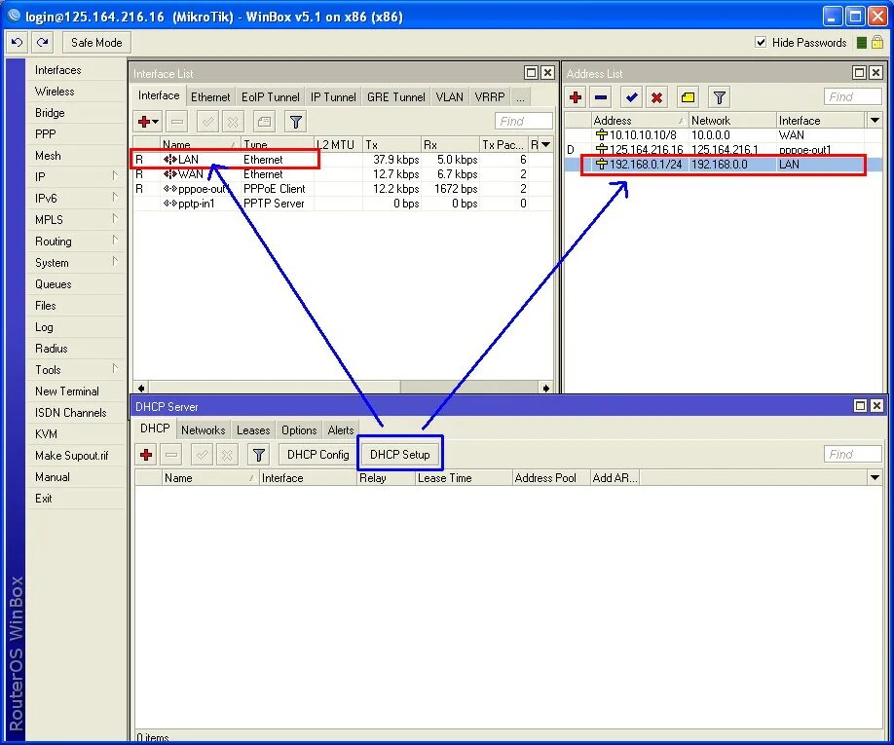Add new interface with red plus

point(147,122)
